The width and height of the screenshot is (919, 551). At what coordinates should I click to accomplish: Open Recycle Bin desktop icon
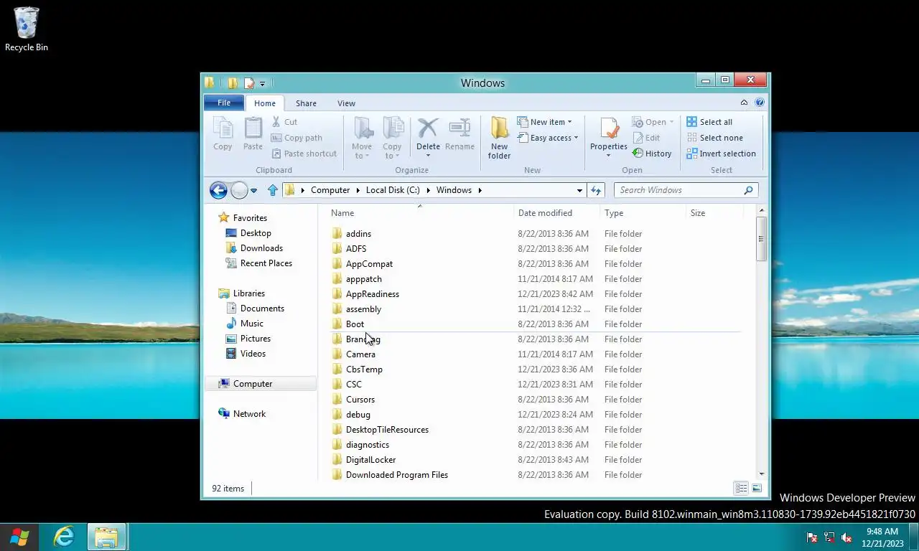click(27, 29)
